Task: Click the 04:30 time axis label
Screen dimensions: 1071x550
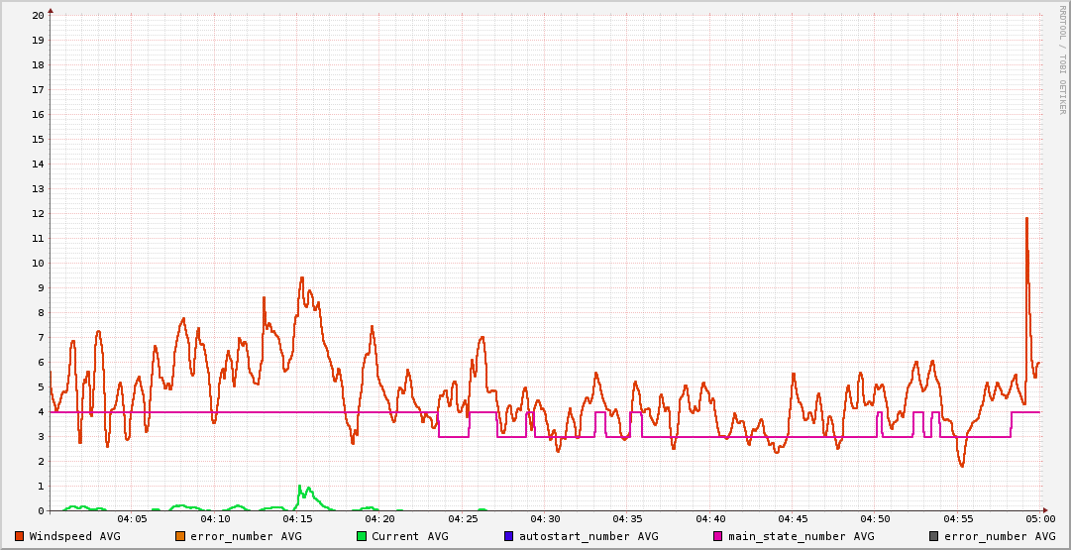Action: tap(545, 519)
